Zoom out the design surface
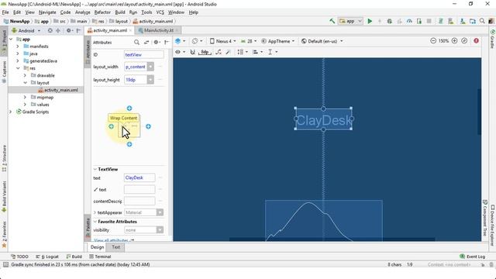This screenshot has width=496, height=279. coord(433,41)
